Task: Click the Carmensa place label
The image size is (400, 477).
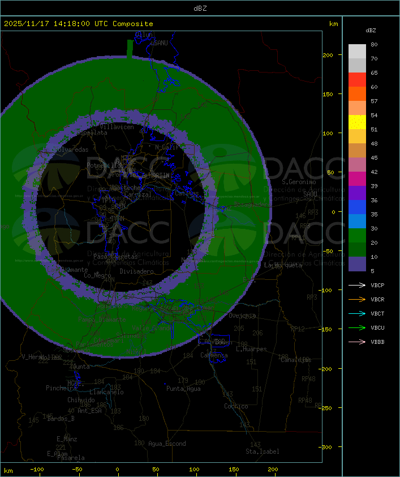Action: tap(214, 355)
